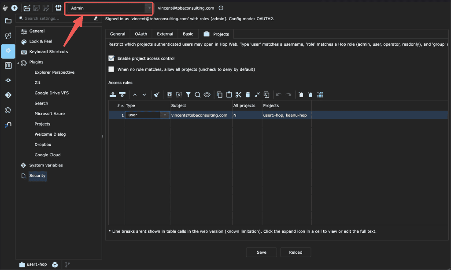Click the All projects 'N' cell in row 1

[x=247, y=115]
